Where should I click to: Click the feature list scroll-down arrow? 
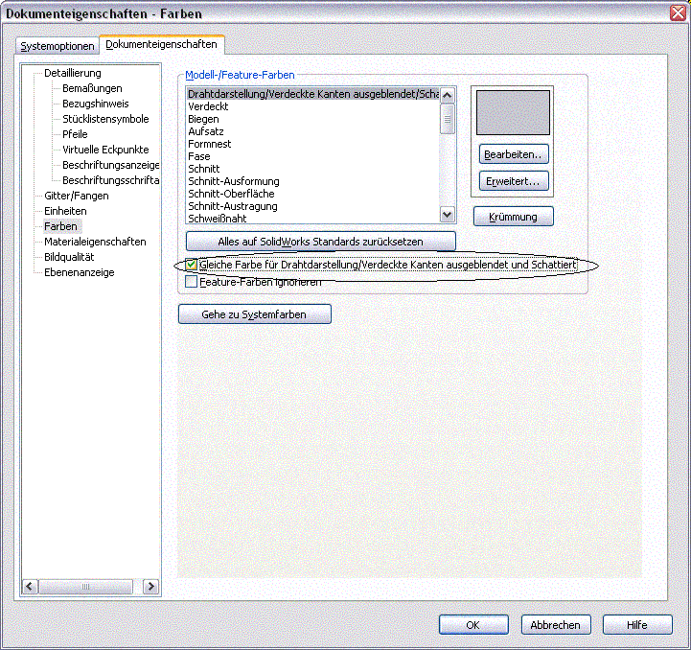tap(448, 215)
